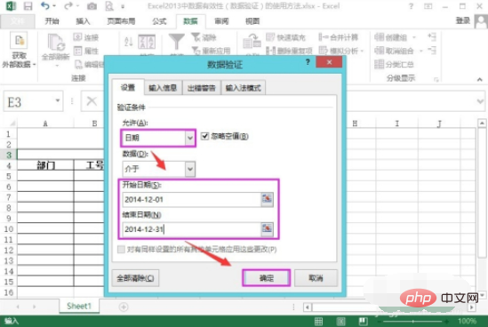
Task: Toggle apply changes to all cells checkbox
Action: (121, 249)
